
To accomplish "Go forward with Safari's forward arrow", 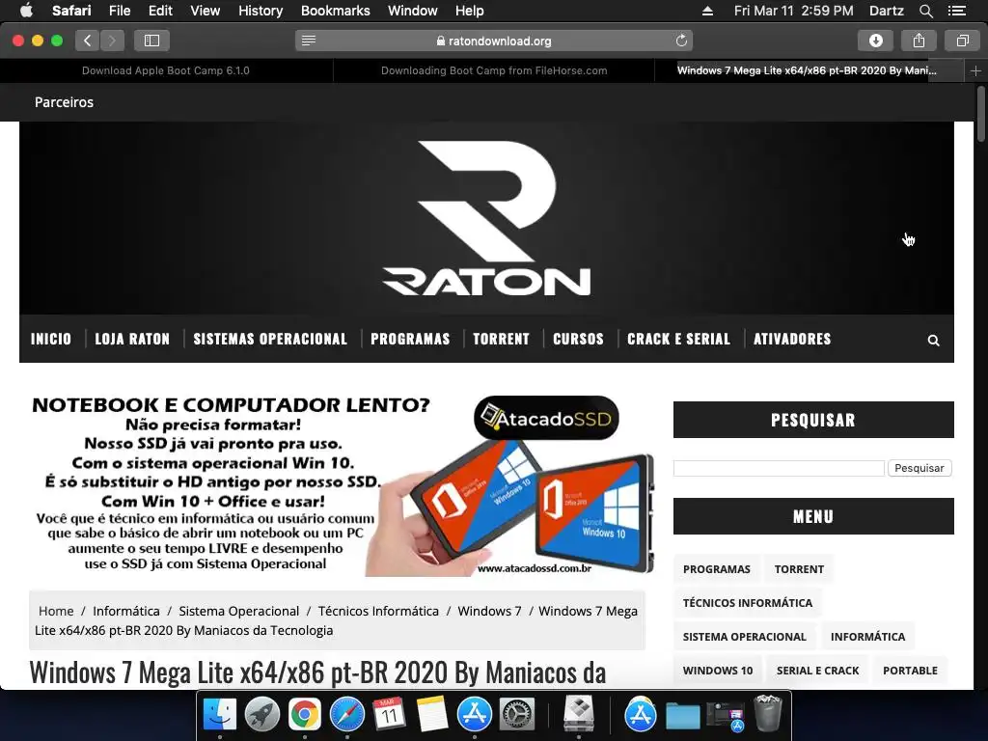I will [x=112, y=41].
